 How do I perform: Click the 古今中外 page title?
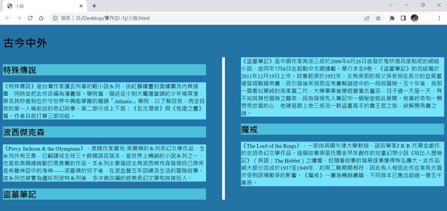25,44
